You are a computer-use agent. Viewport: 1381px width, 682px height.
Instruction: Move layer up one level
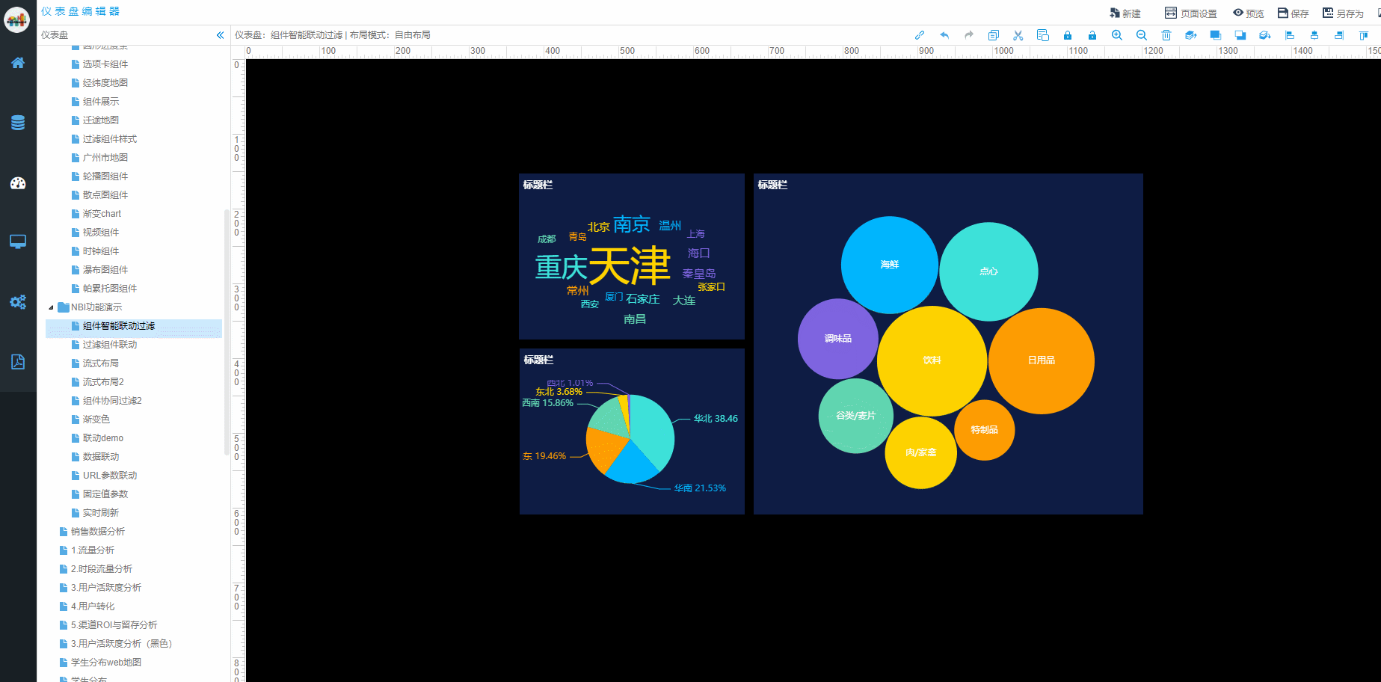[1191, 35]
